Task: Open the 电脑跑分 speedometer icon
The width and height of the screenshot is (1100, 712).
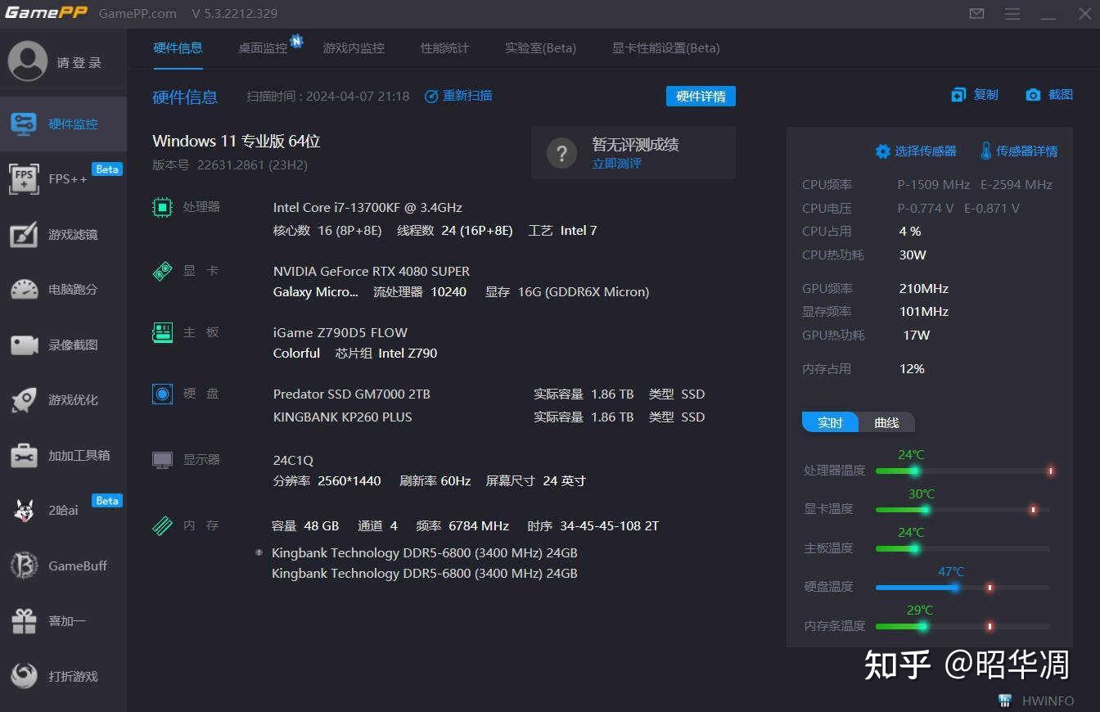Action: [24, 289]
